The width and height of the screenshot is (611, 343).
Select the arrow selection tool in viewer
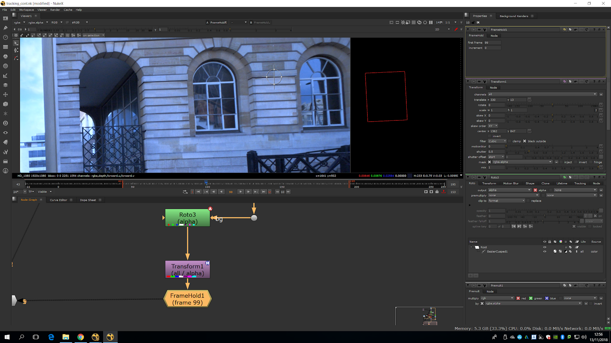(16, 43)
